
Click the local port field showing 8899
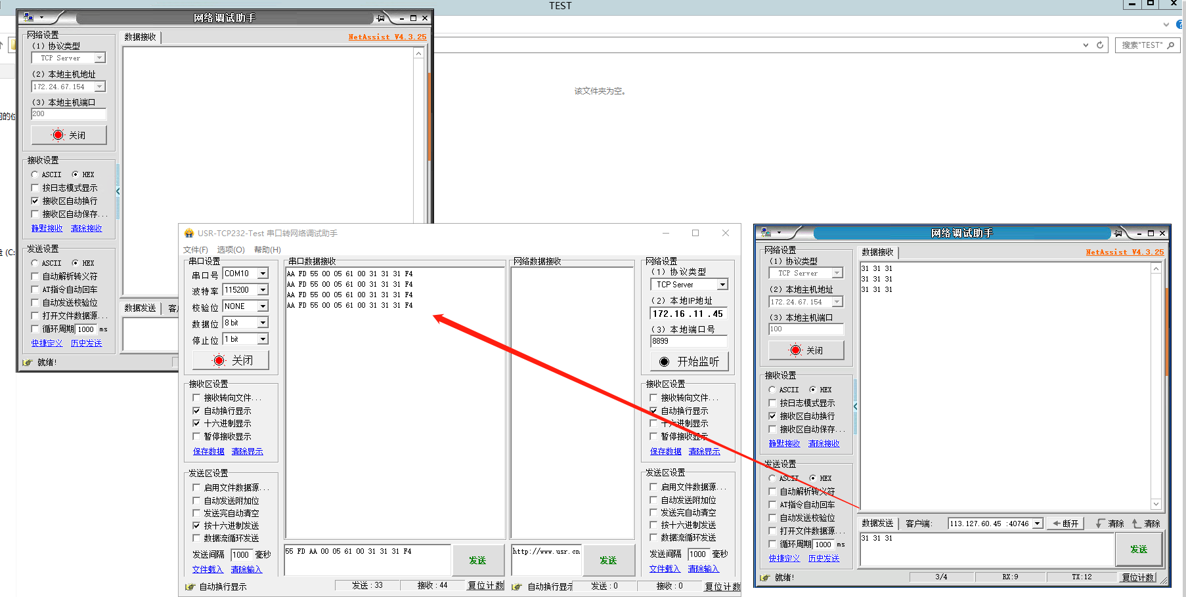(x=688, y=341)
